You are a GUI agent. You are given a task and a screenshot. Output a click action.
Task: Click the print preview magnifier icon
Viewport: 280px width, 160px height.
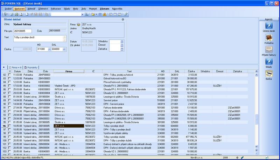[21, 14]
